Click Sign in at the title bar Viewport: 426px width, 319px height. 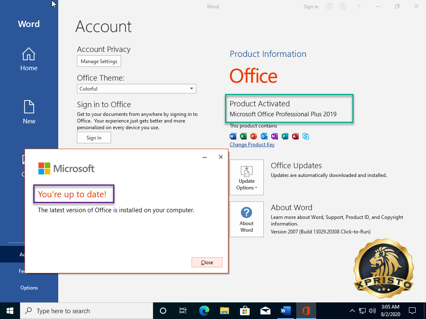(311, 7)
